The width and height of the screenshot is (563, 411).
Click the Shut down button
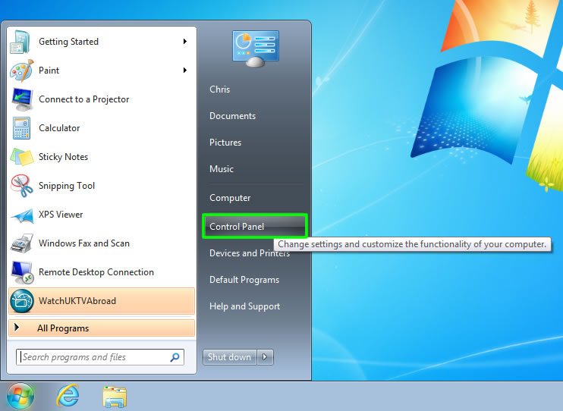(x=229, y=357)
